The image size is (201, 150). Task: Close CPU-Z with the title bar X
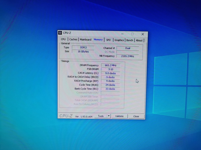tap(143, 34)
